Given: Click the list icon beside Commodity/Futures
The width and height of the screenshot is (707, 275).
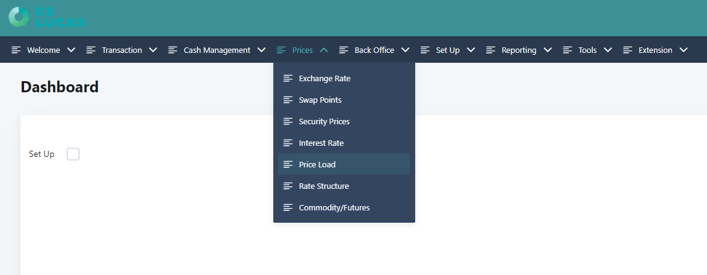Looking at the screenshot, I should tap(287, 208).
